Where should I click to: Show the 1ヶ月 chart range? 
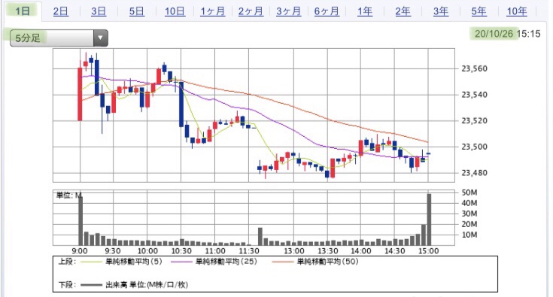[213, 11]
